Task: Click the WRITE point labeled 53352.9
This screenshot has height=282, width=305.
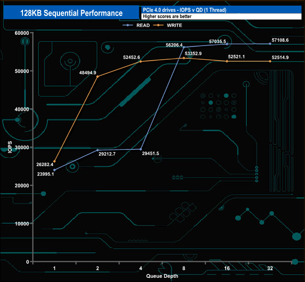Action: [x=184, y=58]
